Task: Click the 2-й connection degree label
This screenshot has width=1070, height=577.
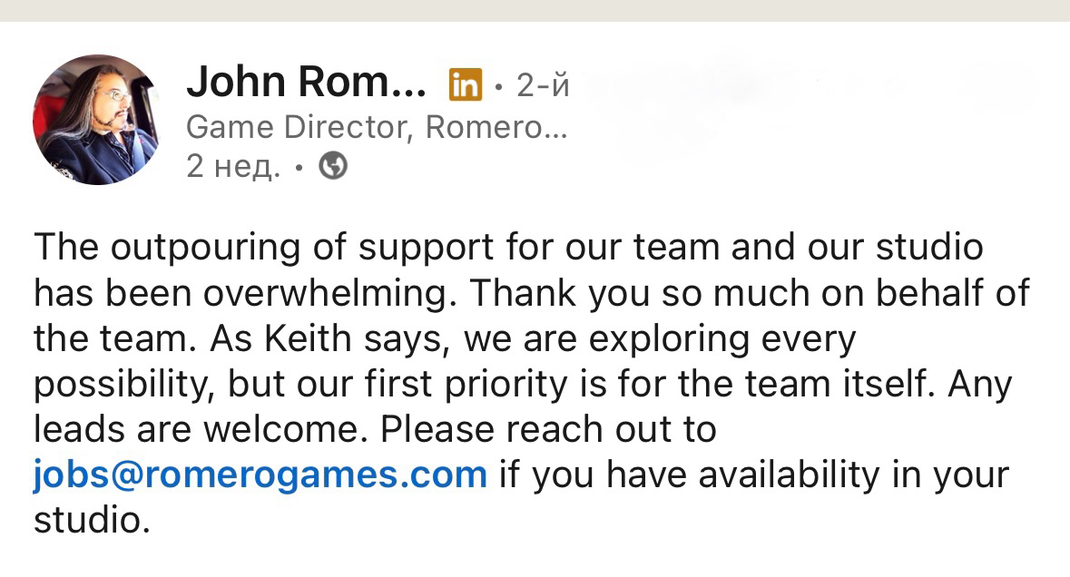Action: click(543, 85)
